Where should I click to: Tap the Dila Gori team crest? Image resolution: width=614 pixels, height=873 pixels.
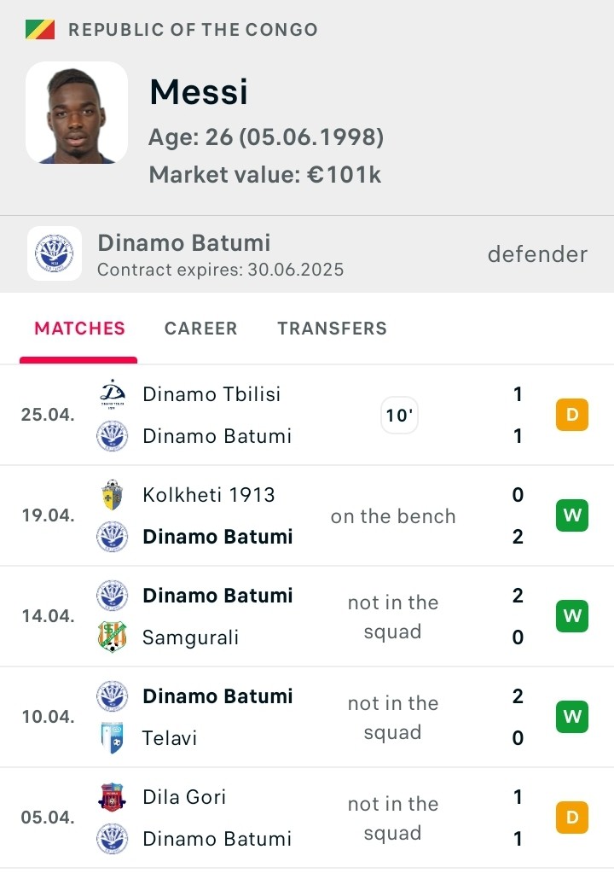tap(113, 797)
